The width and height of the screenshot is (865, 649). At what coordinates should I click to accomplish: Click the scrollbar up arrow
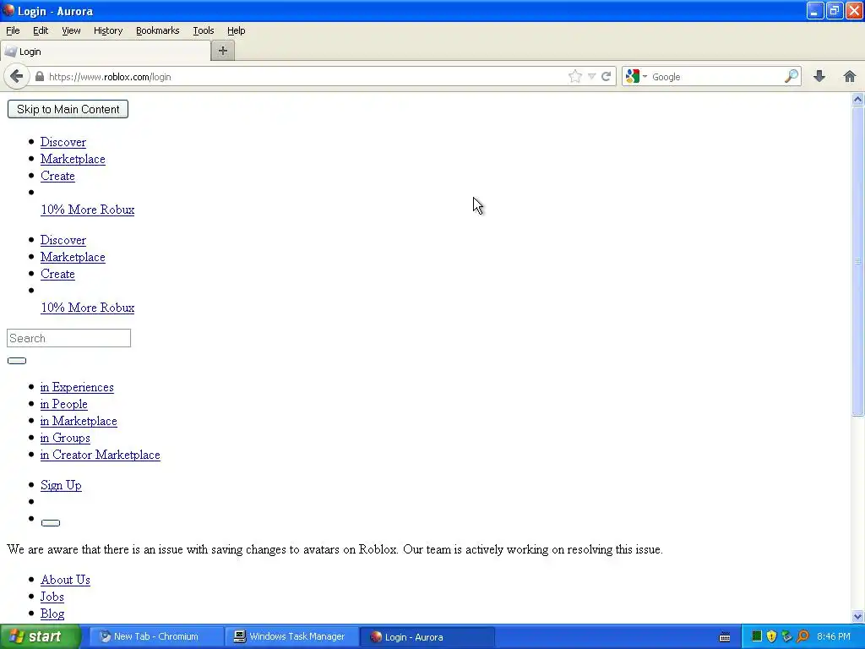click(857, 100)
